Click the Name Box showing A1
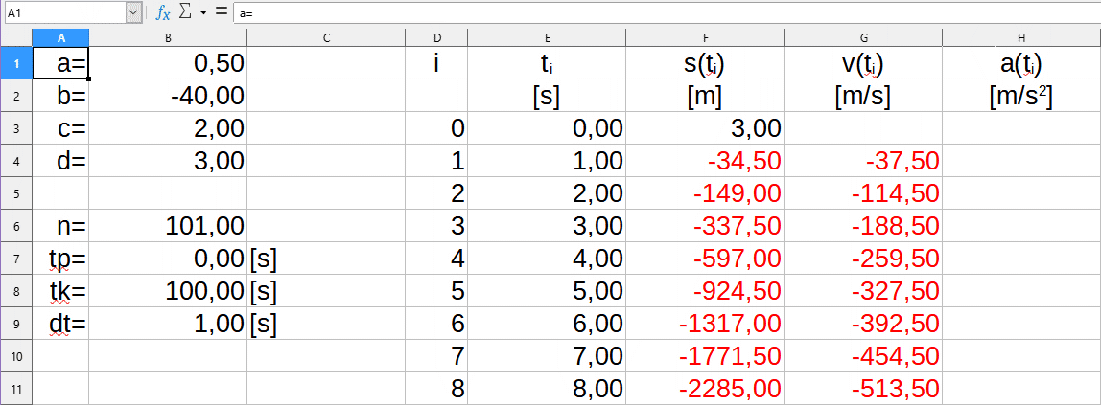Screen dimensions: 1101x405 (x=63, y=12)
